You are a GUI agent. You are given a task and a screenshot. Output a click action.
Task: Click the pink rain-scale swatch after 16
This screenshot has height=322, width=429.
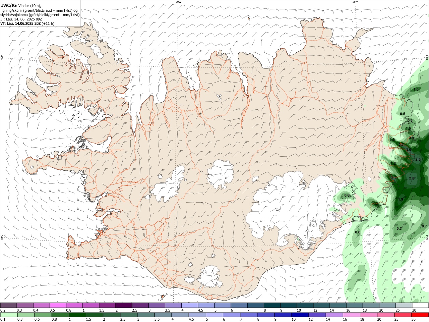(352, 315)
